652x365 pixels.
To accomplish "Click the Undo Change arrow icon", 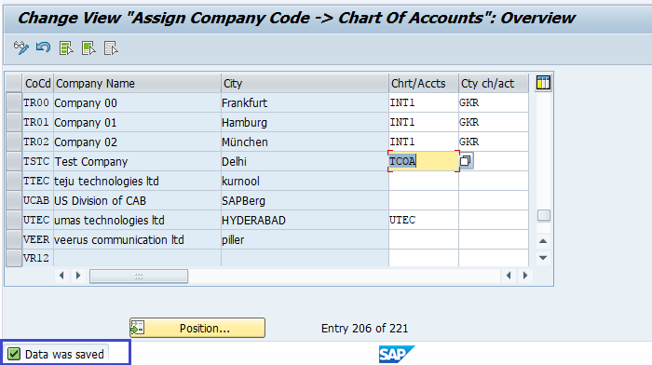I will tap(43, 47).
